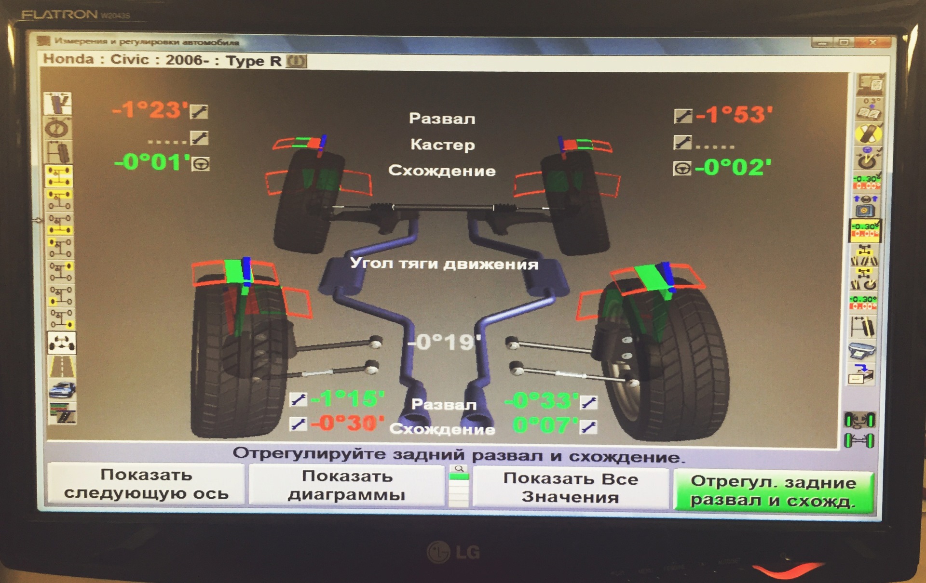This screenshot has width=926, height=583.
Task: Click the Угол тяги движения label
Action: [x=444, y=264]
